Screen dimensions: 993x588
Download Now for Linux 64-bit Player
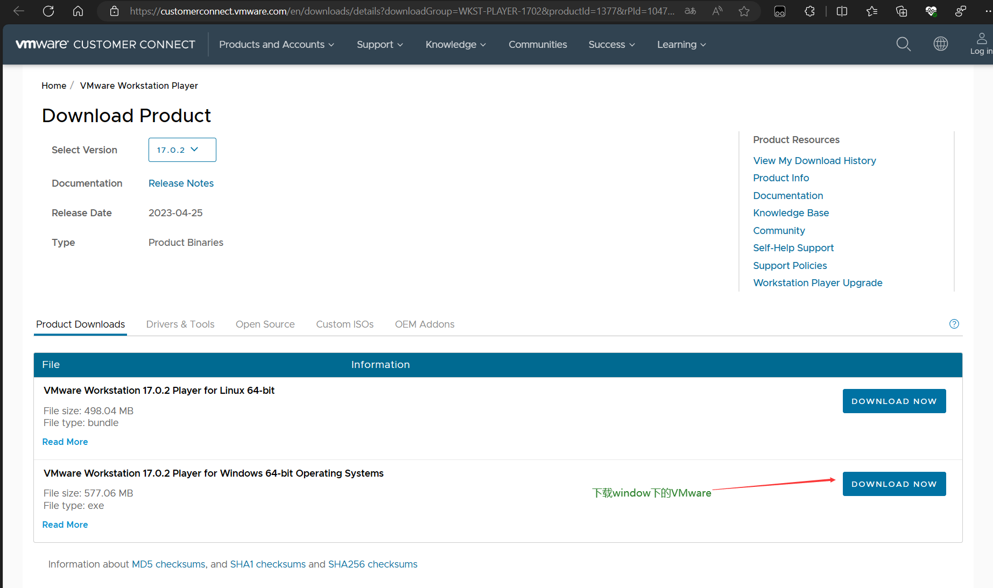pos(894,401)
